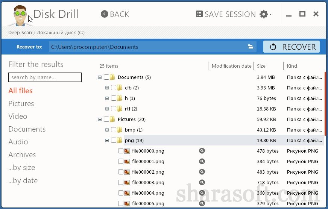Preview file000001.png with magnifier icon
The image size is (328, 209).
point(202,161)
